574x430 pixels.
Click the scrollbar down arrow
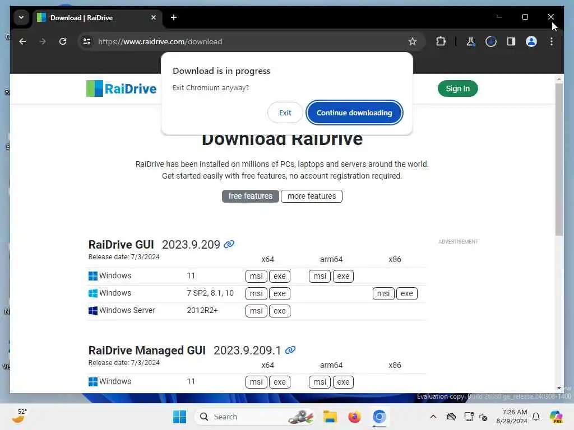[x=559, y=387]
